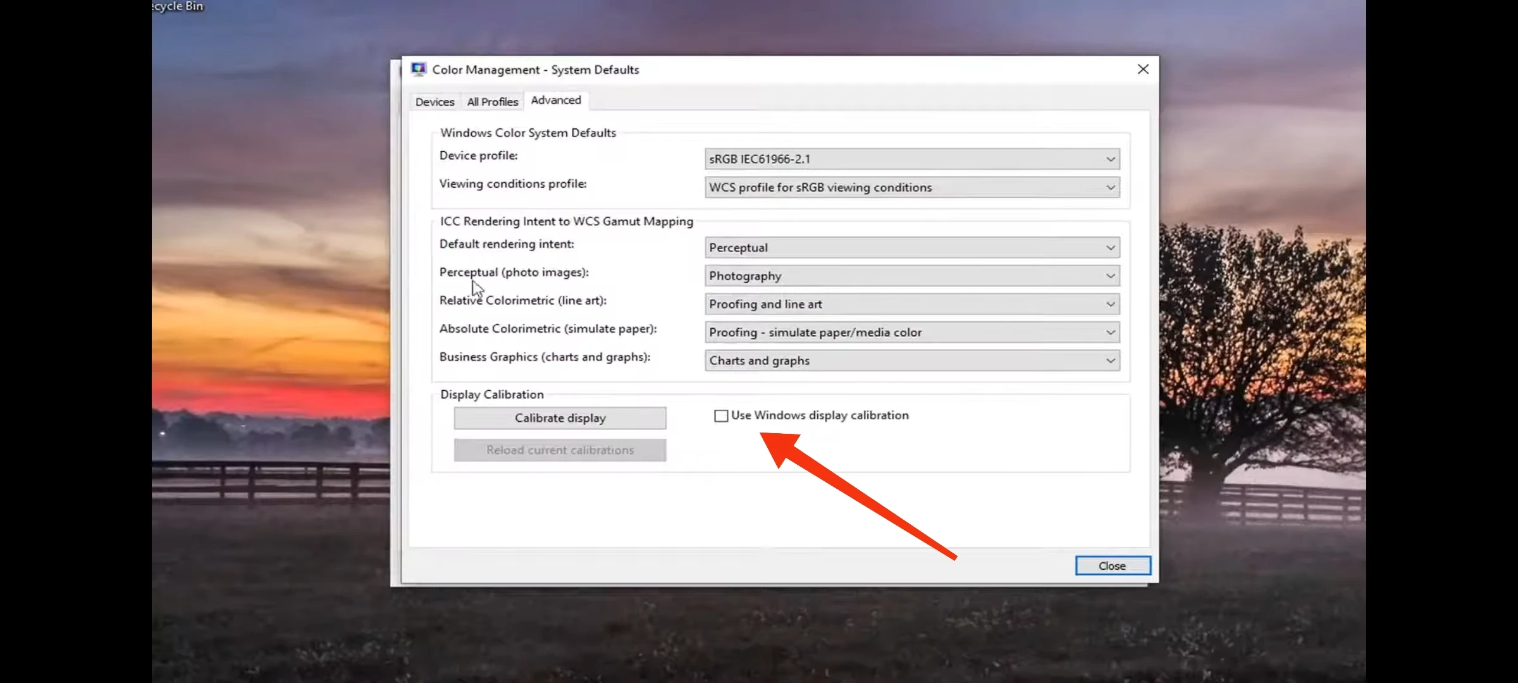
Task: Switch to the Devices tab
Action: pos(435,102)
